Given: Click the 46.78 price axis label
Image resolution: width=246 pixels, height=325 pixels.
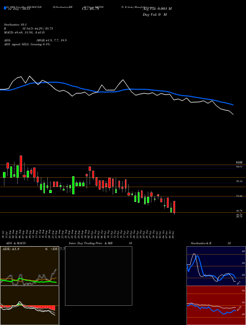Looking at the screenshot, I should pos(239,211).
